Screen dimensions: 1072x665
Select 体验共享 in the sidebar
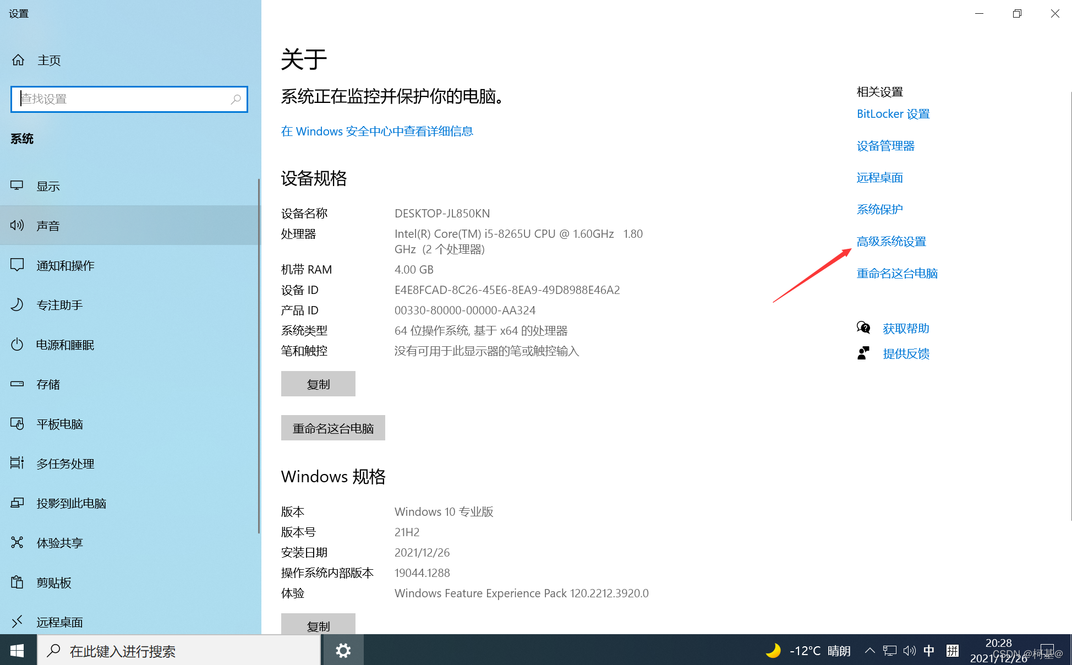pyautogui.click(x=129, y=543)
